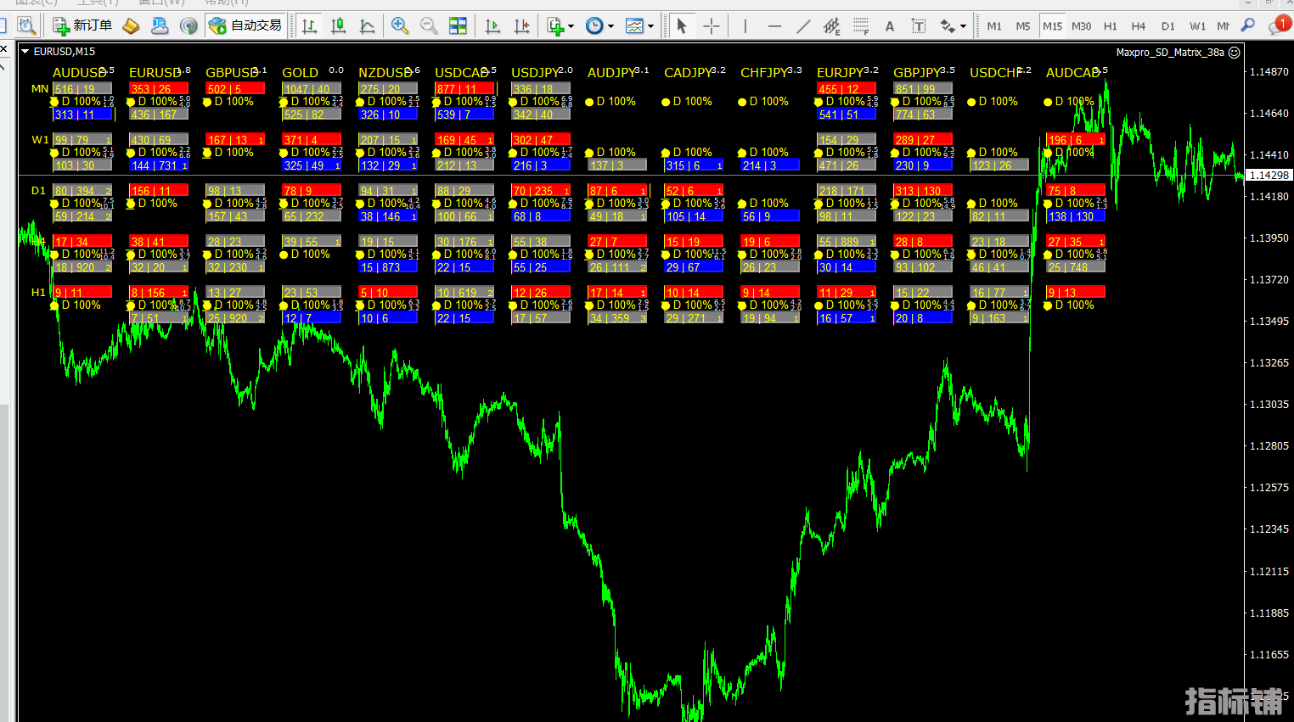The image size is (1294, 722).
Task: Open the arrows objects dropdown
Action: click(x=952, y=26)
